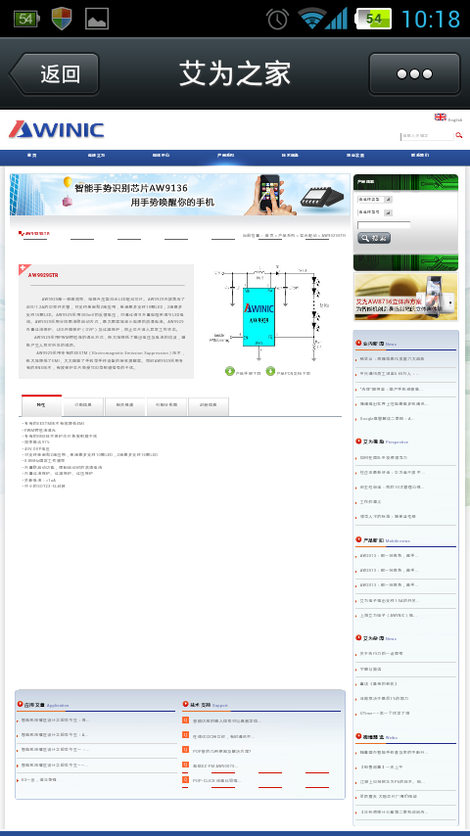This screenshot has height=836, width=470.
Task: Switch language via the English flag icon
Action: (440, 116)
